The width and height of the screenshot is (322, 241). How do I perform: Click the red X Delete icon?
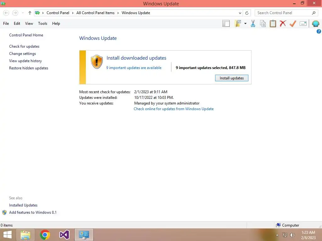coord(283,23)
